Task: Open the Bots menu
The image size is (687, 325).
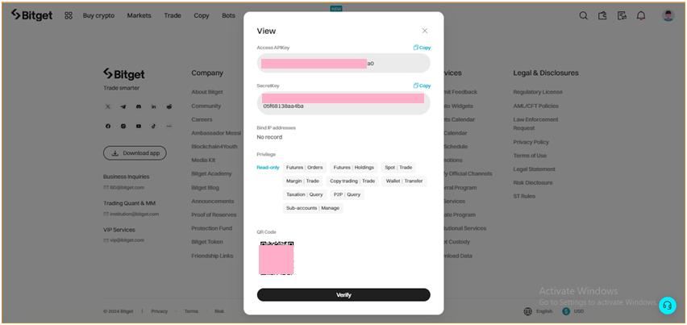Action: [x=228, y=16]
